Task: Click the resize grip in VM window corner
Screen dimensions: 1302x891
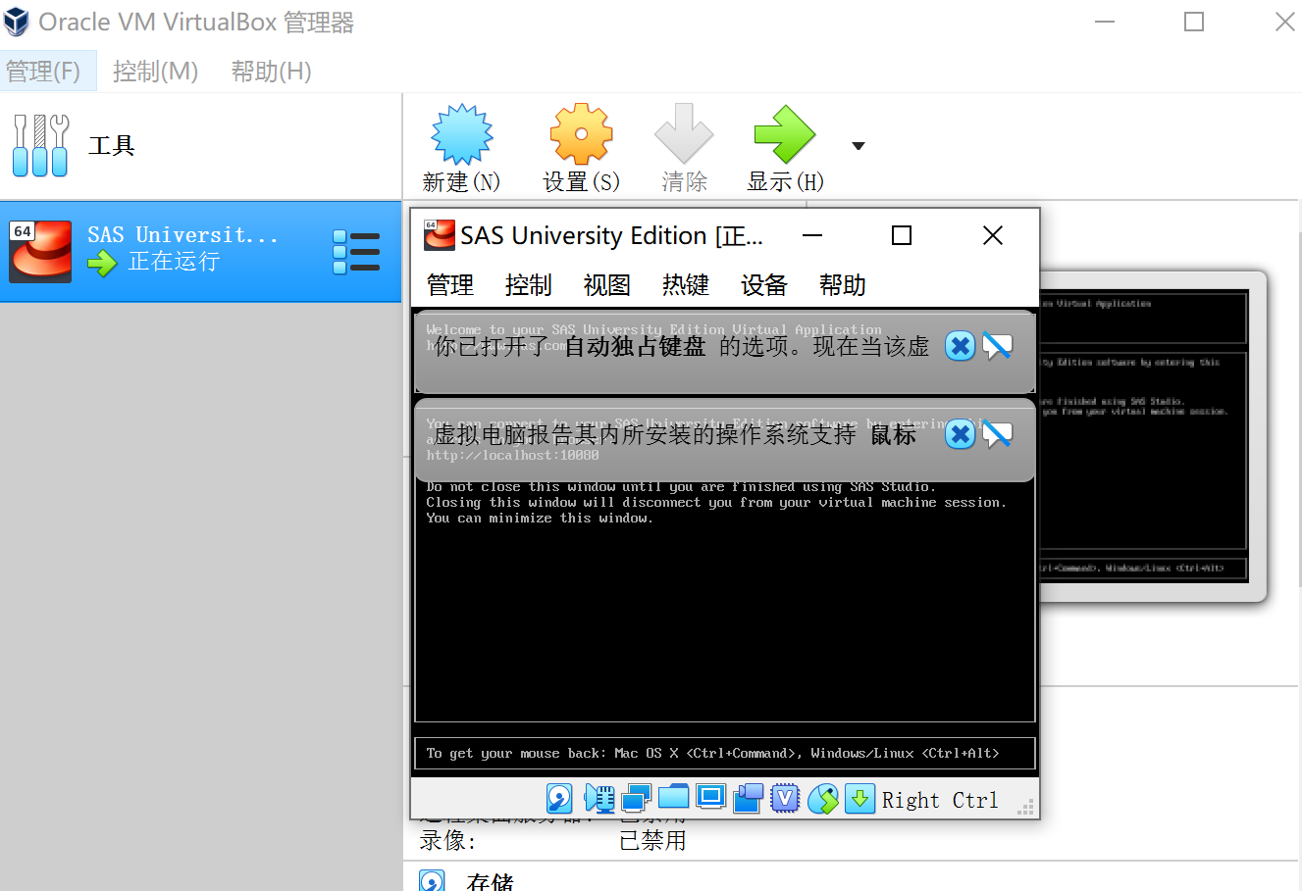Action: [1026, 808]
